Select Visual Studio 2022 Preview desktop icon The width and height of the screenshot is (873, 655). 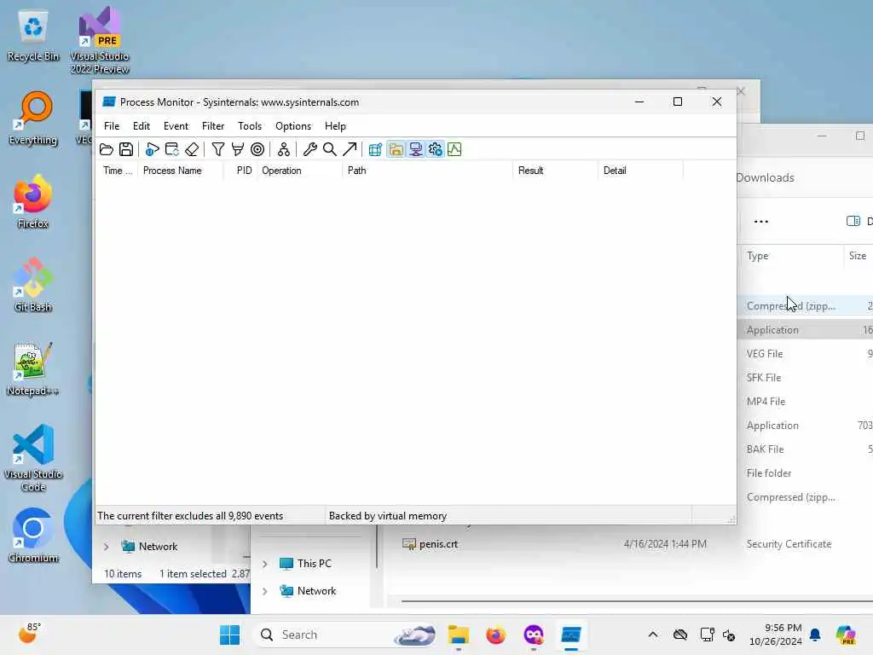tap(100, 40)
